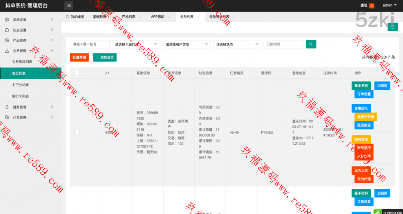
Task: Check the first member row checkbox
Action: (77, 133)
